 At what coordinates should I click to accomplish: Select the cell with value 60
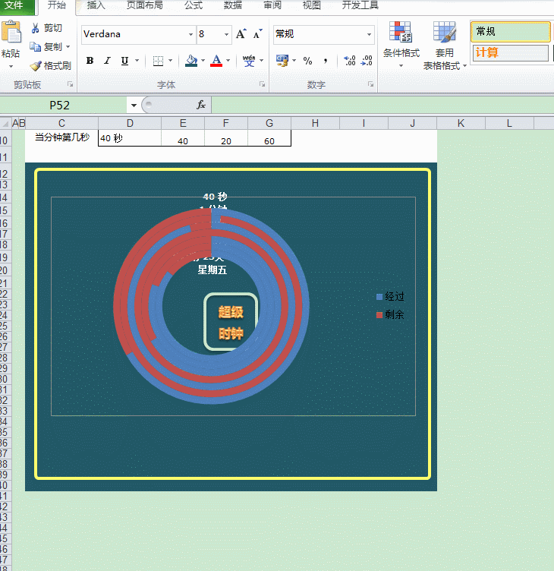269,138
